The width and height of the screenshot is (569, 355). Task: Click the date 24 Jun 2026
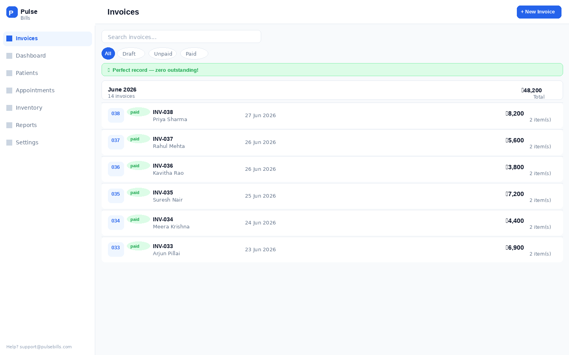click(x=260, y=223)
